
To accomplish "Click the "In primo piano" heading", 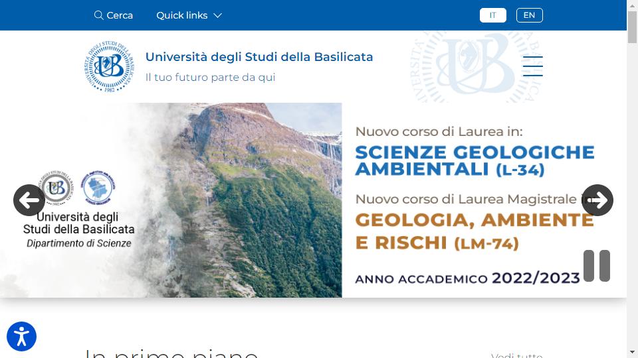I will (171, 352).
